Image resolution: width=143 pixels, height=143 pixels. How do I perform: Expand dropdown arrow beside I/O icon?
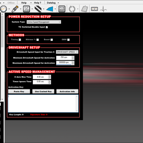[x=32, y=9]
